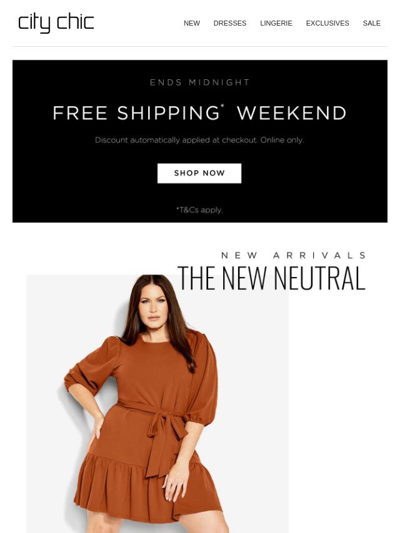Open the NEW navigation link
This screenshot has height=533, width=400.
coord(192,23)
